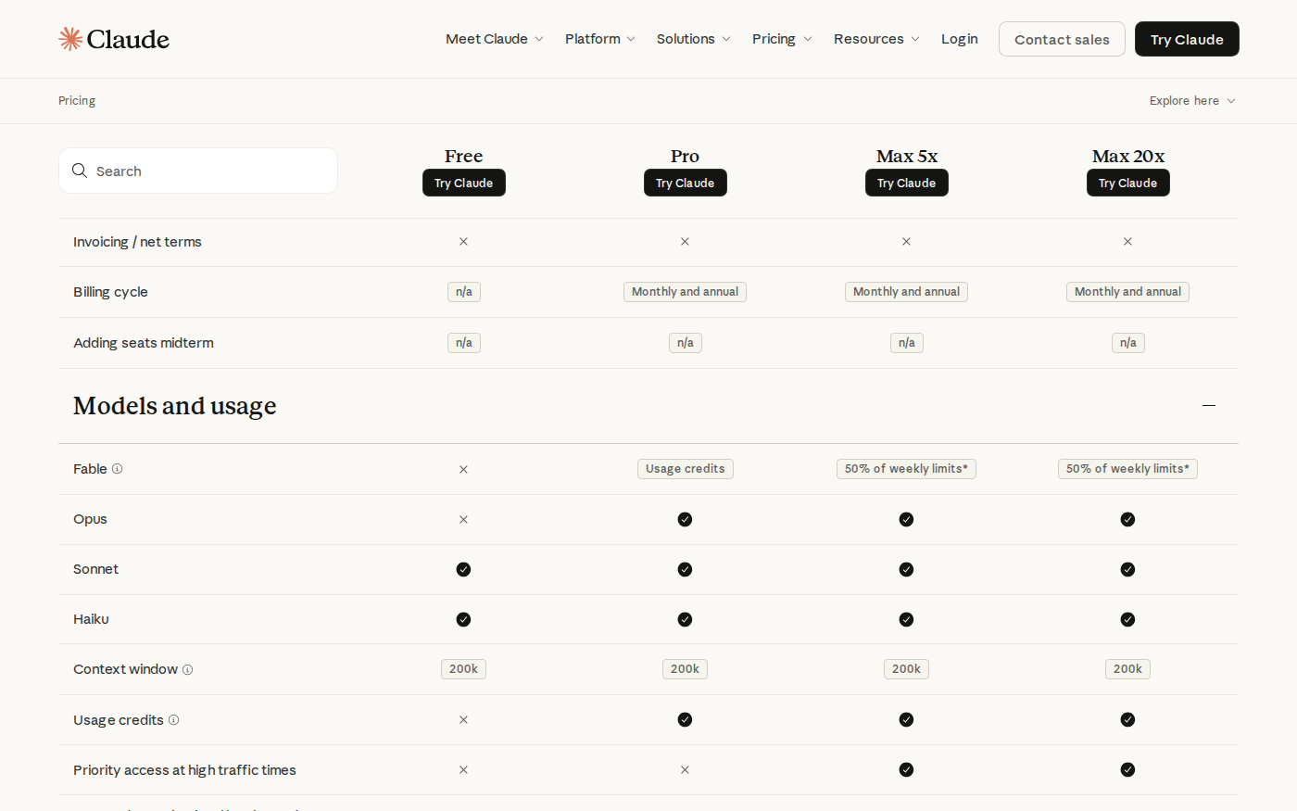Click the n/a Adding seats badge under Pro
1297x811 pixels.
(x=685, y=343)
